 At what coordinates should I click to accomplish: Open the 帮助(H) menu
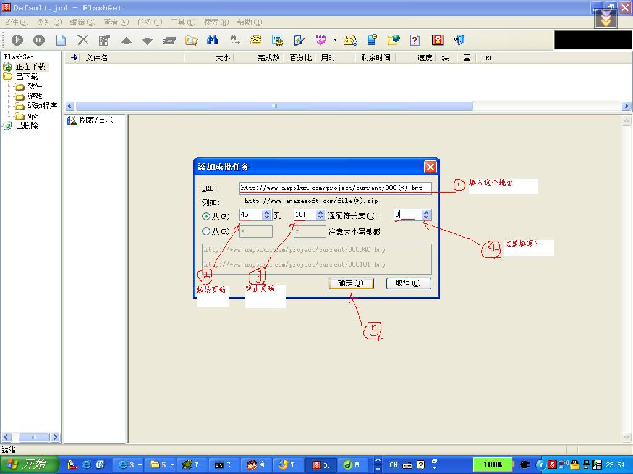[x=250, y=22]
